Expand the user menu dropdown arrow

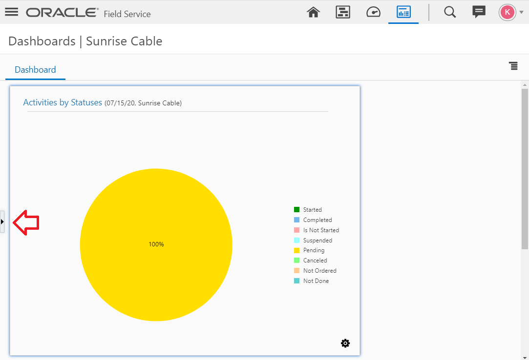point(521,12)
